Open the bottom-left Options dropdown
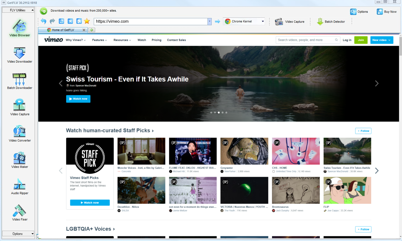 (x=18, y=234)
